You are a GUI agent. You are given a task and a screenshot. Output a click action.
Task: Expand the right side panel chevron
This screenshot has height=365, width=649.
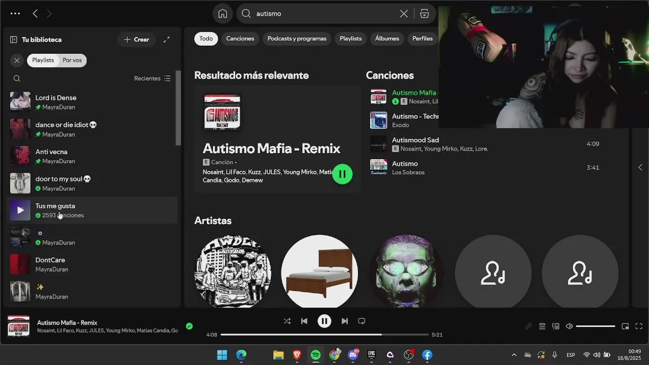640,167
